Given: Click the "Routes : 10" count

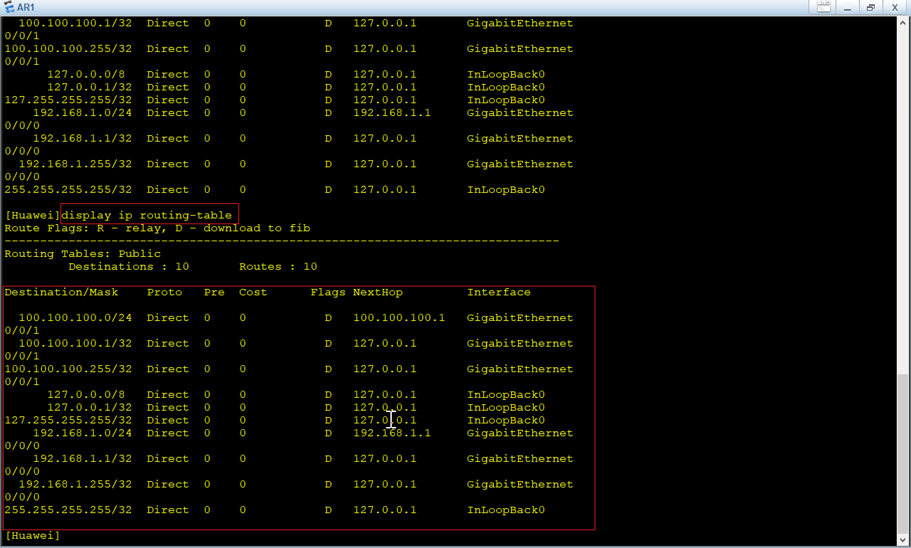Looking at the screenshot, I should [278, 266].
